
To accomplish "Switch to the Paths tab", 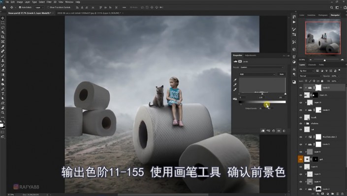I will coord(321,65).
